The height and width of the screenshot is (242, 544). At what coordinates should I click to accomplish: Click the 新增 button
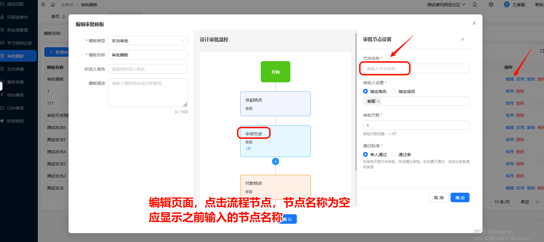click(56, 52)
